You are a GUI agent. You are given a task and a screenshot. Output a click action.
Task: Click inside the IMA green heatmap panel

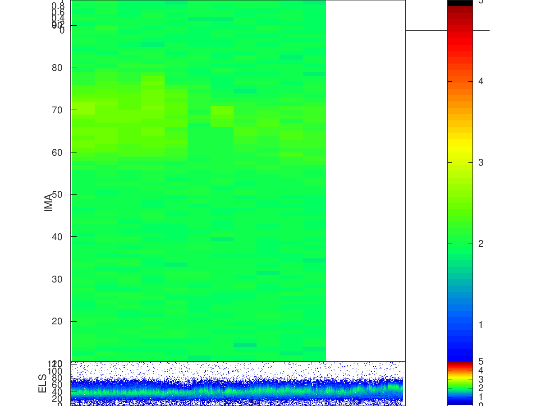pos(198,180)
